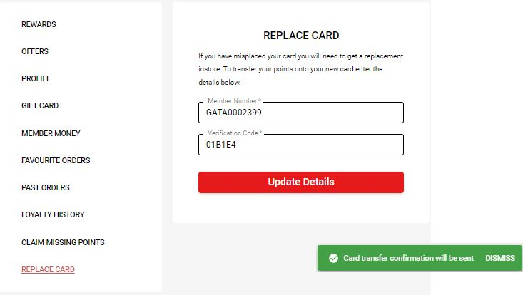This screenshot has height=295, width=523.
Task: Select the underlined Replace Card link
Action: (x=48, y=269)
